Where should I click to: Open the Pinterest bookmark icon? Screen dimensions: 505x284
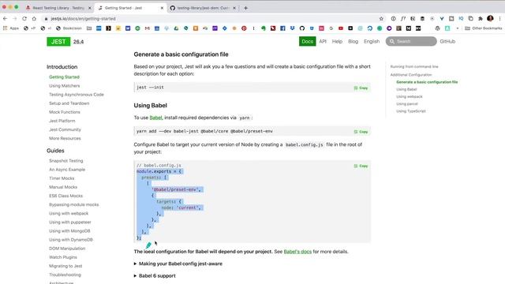(244, 28)
